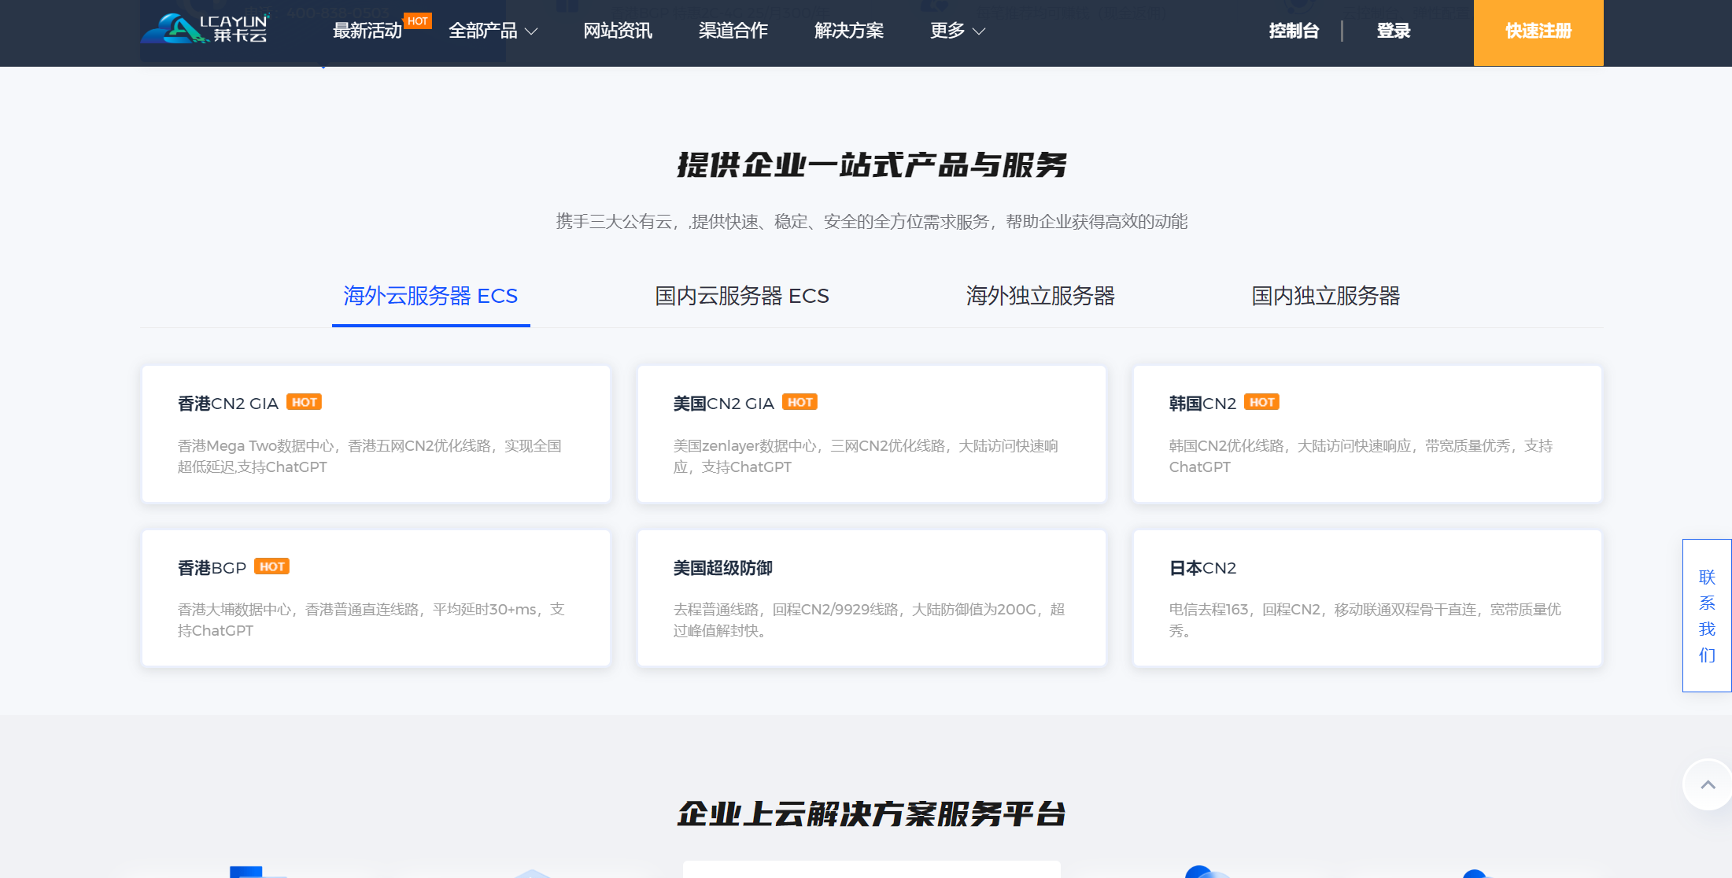Click HOT badge on 香港CN2 GIA card
1732x878 pixels.
(304, 402)
